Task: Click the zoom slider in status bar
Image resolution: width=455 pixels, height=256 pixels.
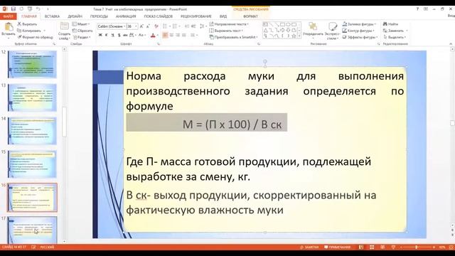Action: (x=417, y=247)
